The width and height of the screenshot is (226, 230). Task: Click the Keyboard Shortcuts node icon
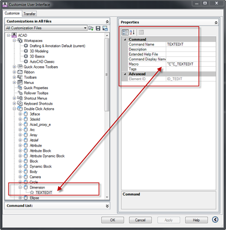(20, 103)
